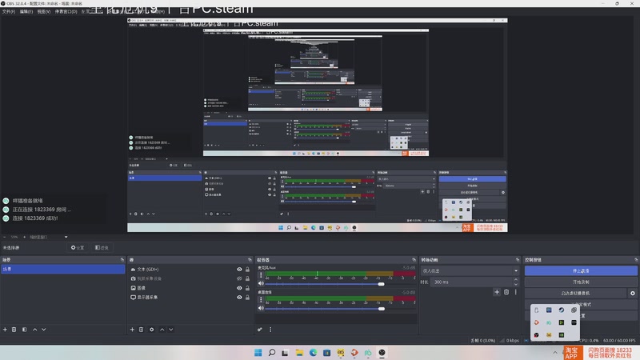Pop out the Sources dock icon
Image resolution: width=640 pixels, height=360 pixels.
(x=250, y=259)
